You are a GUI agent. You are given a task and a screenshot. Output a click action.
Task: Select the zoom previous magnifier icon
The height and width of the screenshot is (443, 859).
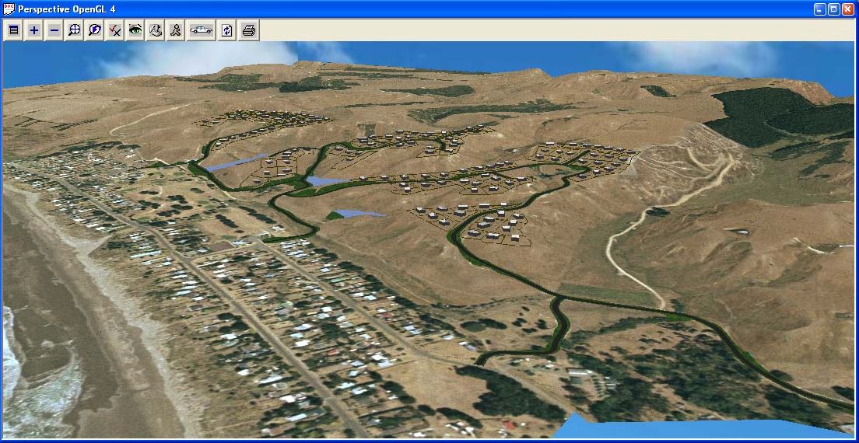[95, 30]
